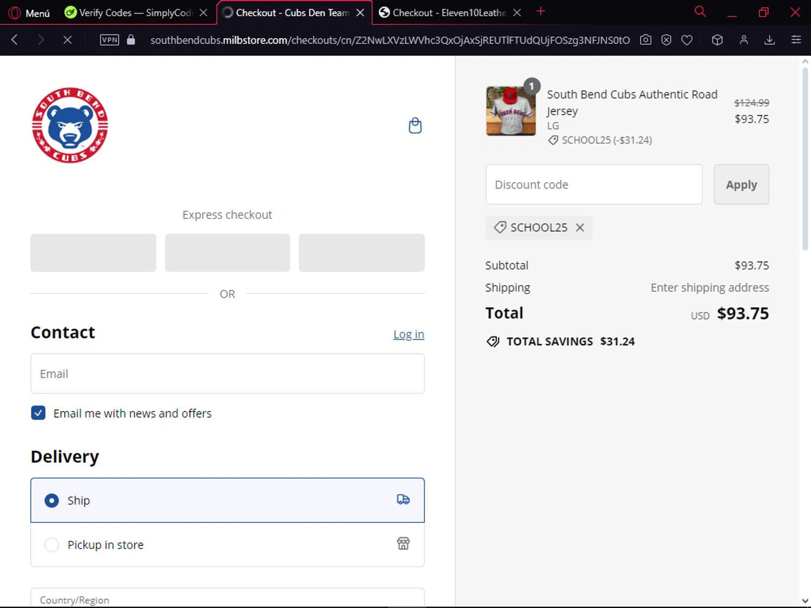Switch to Checkout - Eleven10Leather tab

click(x=443, y=12)
